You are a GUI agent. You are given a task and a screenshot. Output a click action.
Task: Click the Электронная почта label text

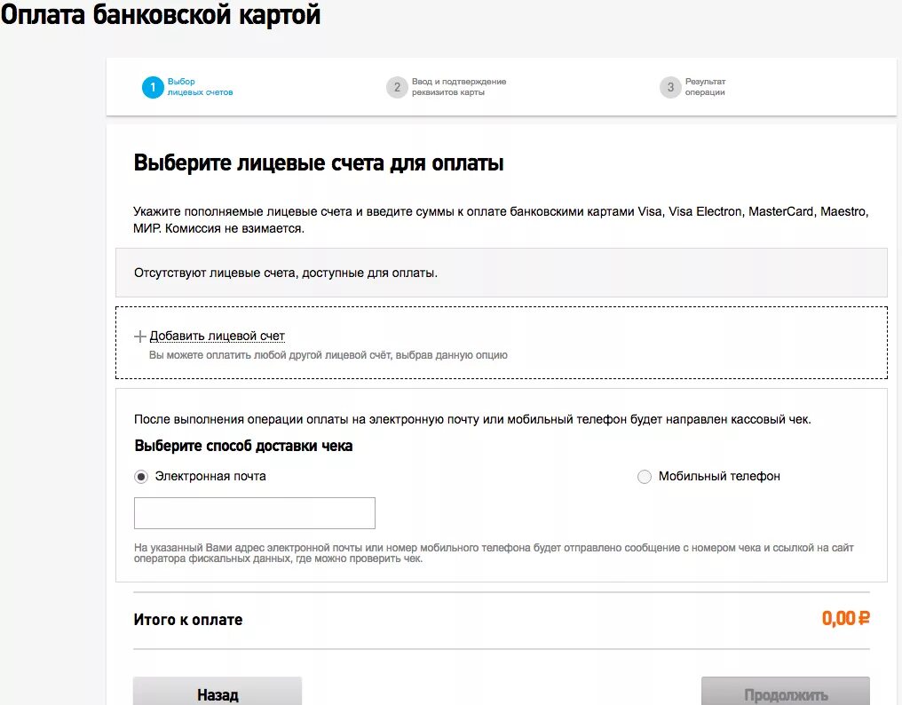(210, 477)
